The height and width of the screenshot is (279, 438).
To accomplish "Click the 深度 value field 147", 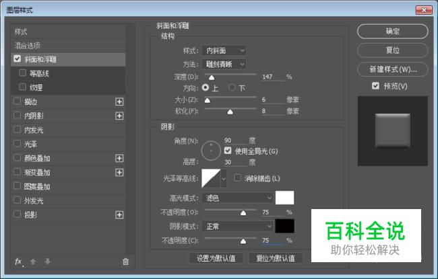I will (x=273, y=77).
